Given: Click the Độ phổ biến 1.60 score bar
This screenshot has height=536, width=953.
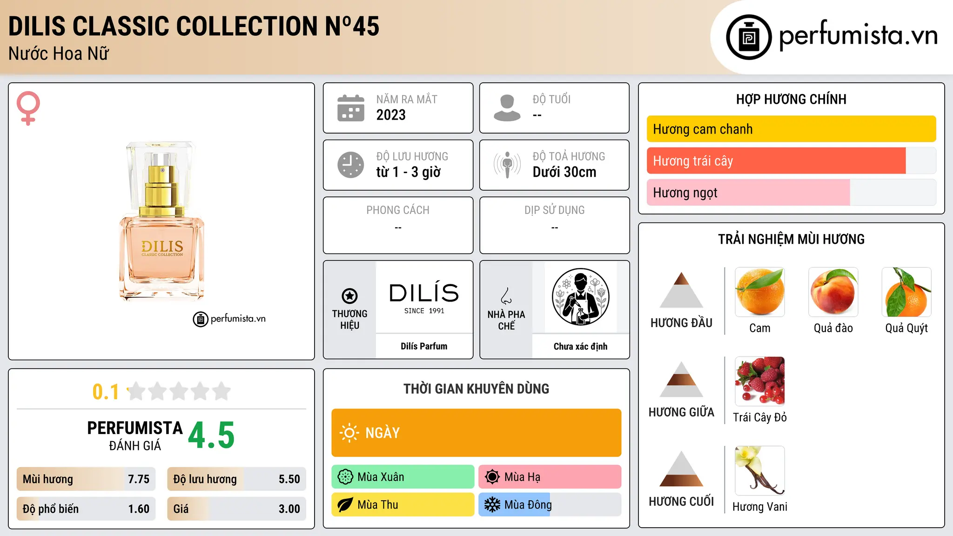Looking at the screenshot, I should tap(86, 509).
